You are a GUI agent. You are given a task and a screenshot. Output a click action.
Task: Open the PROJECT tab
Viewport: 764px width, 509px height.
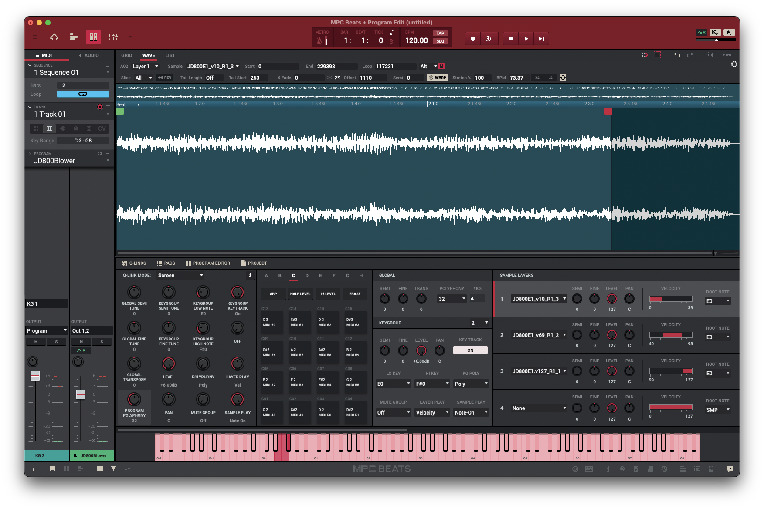pyautogui.click(x=254, y=263)
